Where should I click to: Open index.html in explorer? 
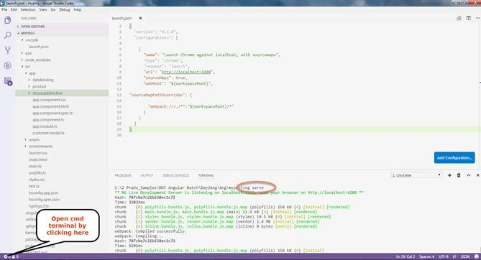(38, 159)
